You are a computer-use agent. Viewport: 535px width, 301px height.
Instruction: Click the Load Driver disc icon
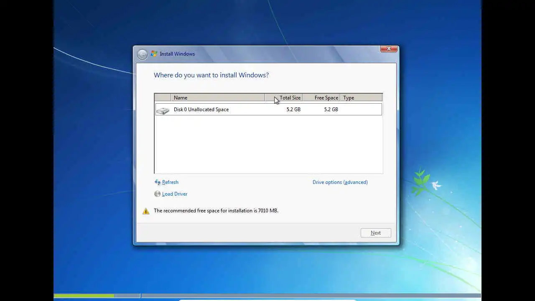pyautogui.click(x=158, y=194)
